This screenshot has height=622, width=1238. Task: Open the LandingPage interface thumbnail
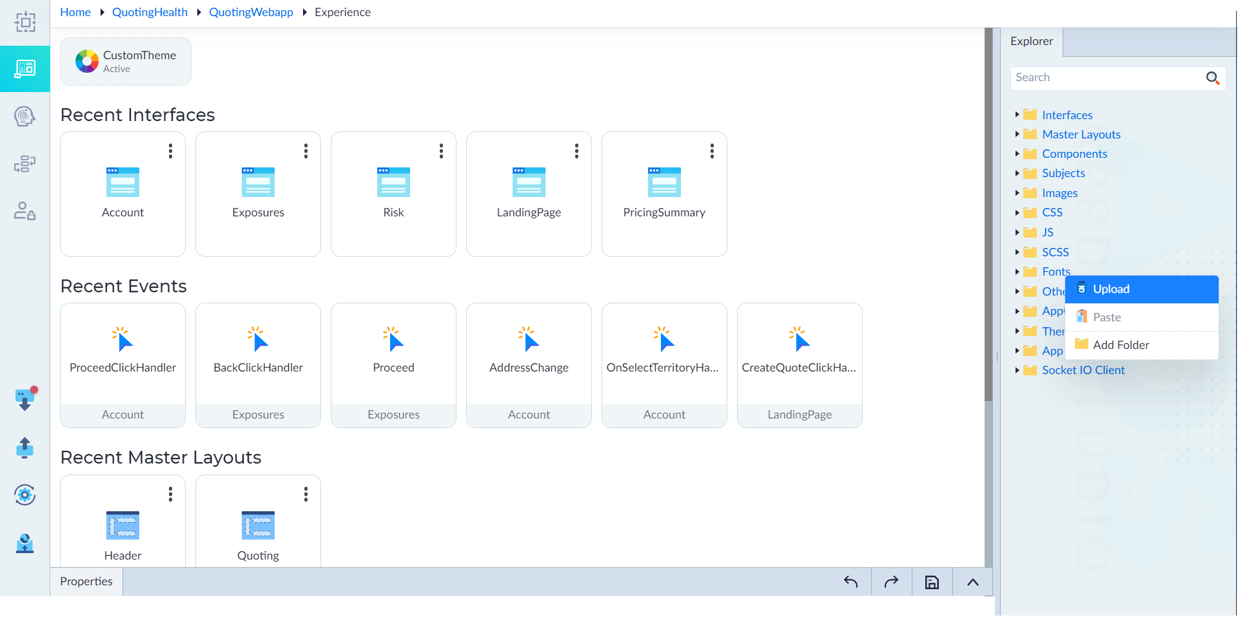click(x=529, y=182)
